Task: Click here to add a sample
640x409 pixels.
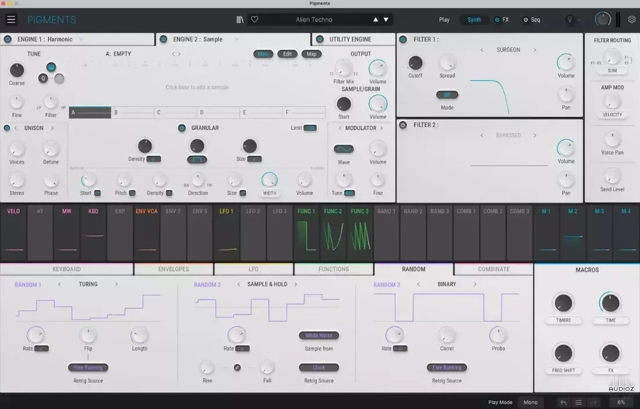Action: 197,87
